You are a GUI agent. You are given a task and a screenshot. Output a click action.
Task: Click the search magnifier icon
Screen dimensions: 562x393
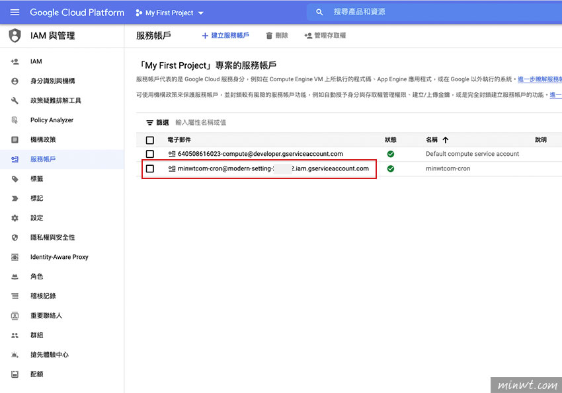pos(319,12)
